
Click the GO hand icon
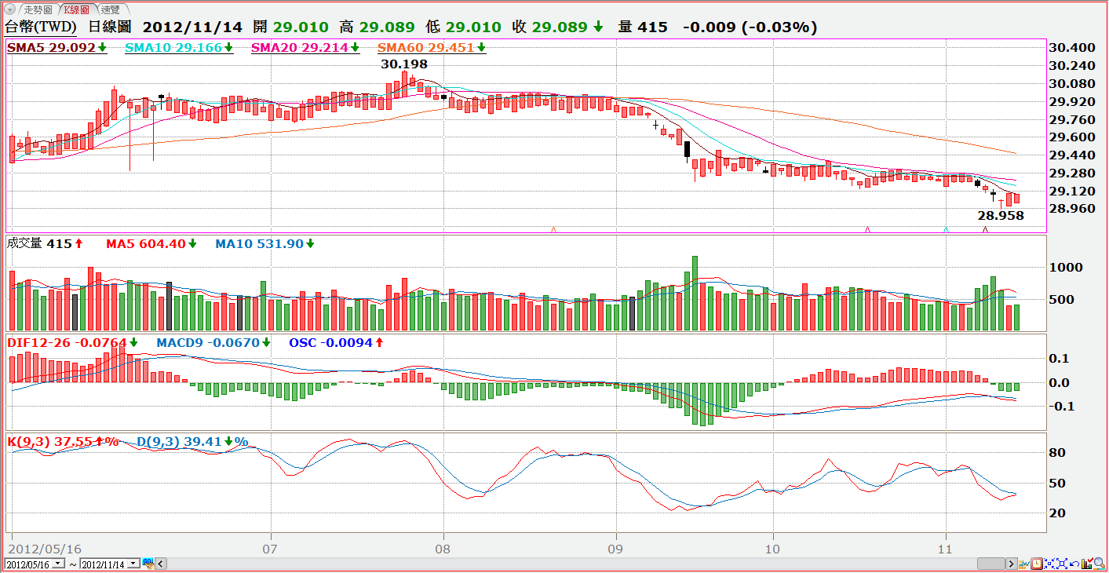[148, 564]
